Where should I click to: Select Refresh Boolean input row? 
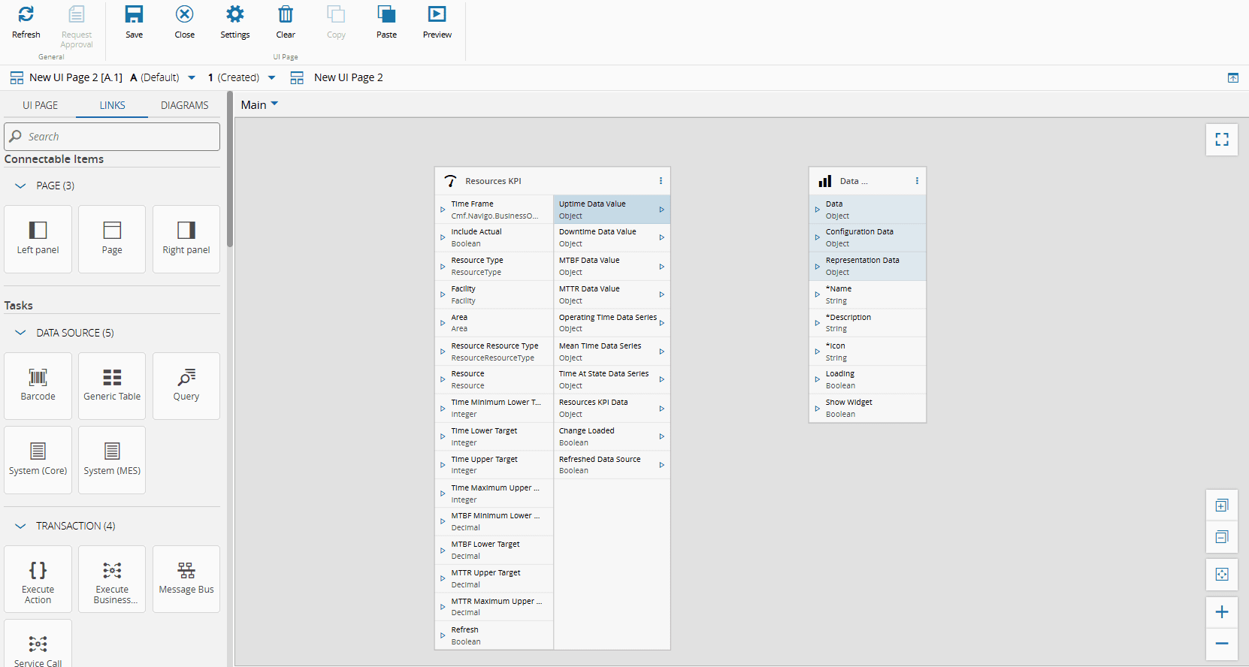pyautogui.click(x=494, y=635)
